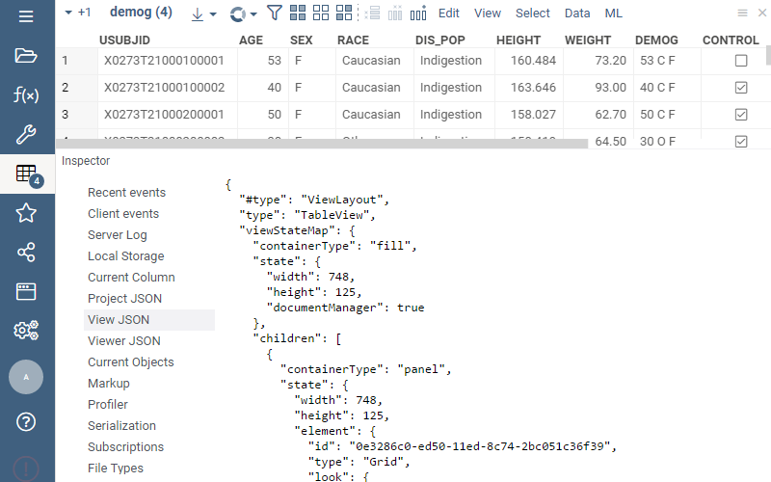
Task: Click the share icon in the sidebar
Action: click(26, 253)
